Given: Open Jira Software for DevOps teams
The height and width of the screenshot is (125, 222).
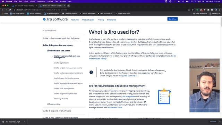Looking at the screenshot, I should [67, 78].
